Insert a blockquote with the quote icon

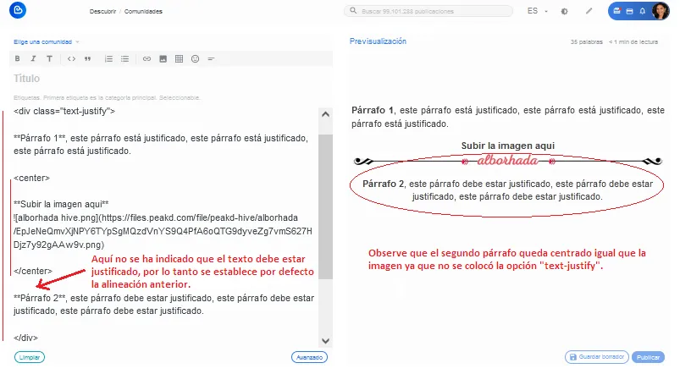87,59
